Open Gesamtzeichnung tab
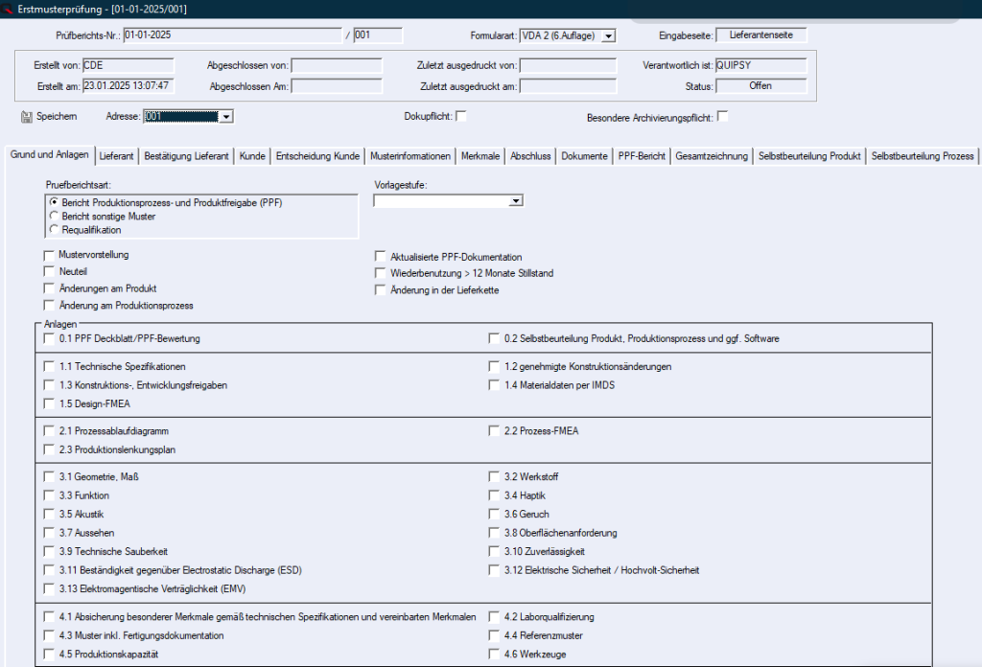982x667 pixels. pos(712,156)
